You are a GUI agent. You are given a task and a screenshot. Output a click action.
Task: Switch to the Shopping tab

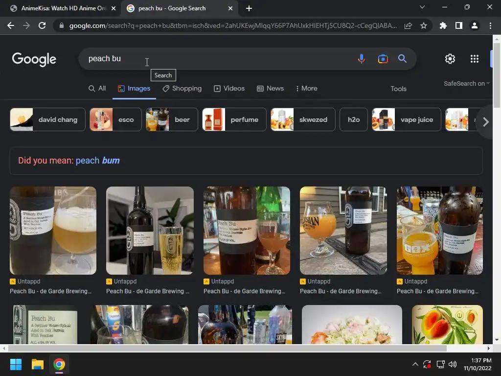coord(182,89)
